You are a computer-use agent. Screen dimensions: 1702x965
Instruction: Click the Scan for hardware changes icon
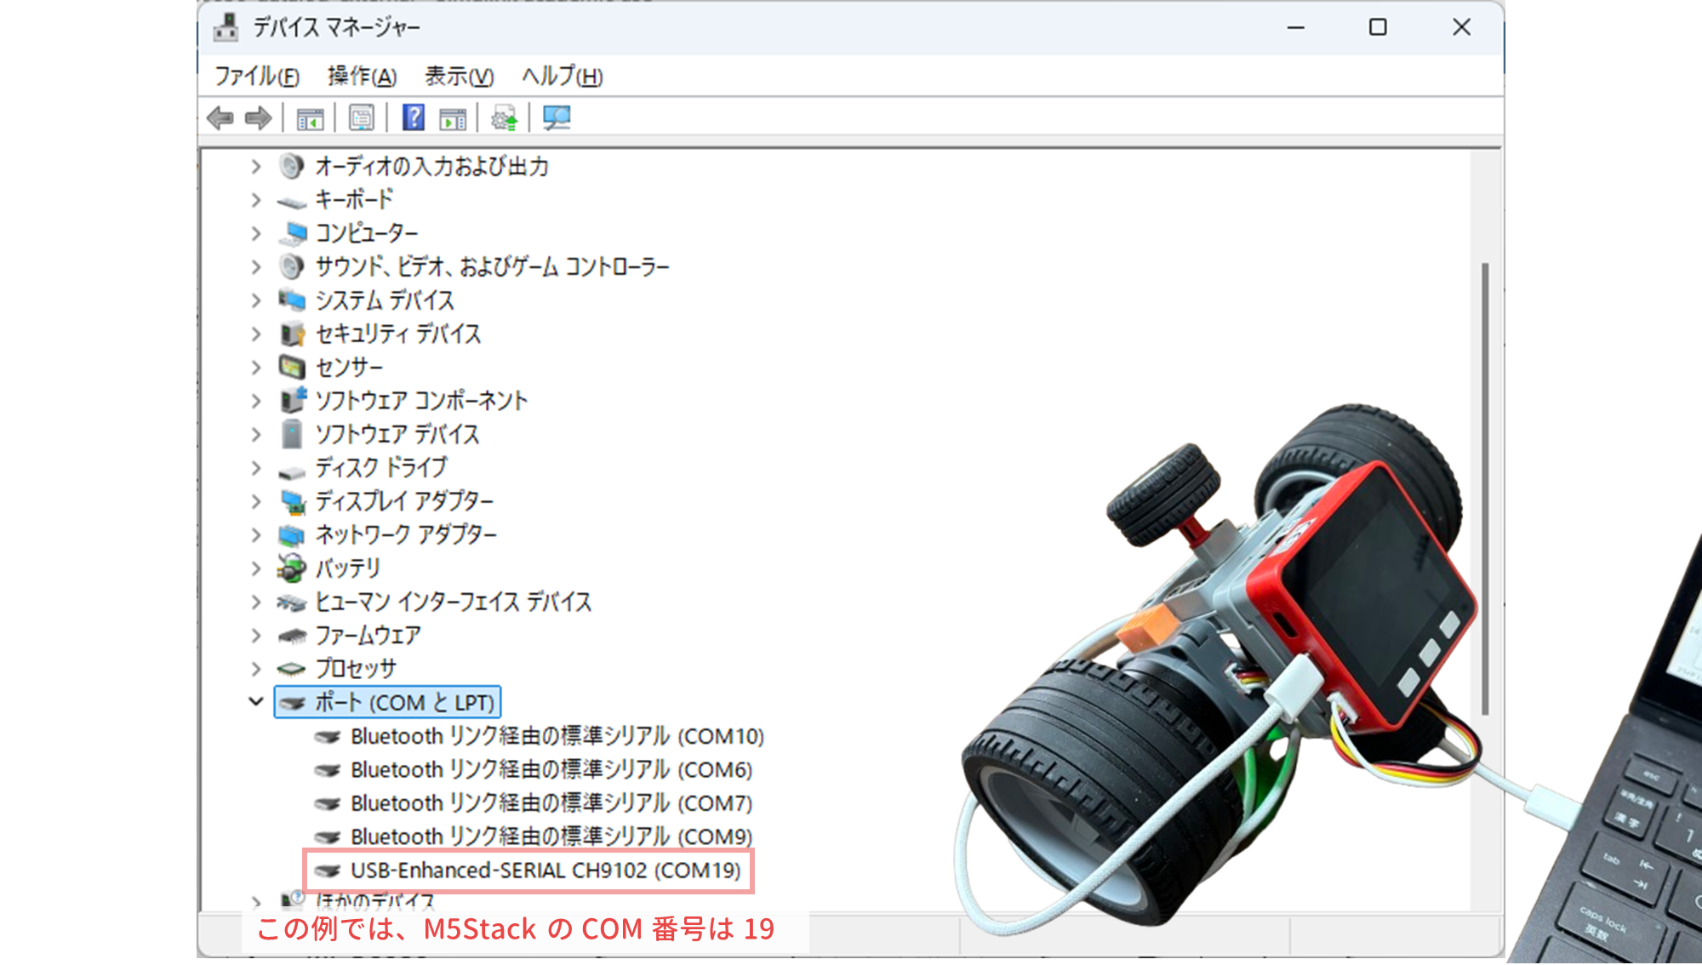pos(557,118)
